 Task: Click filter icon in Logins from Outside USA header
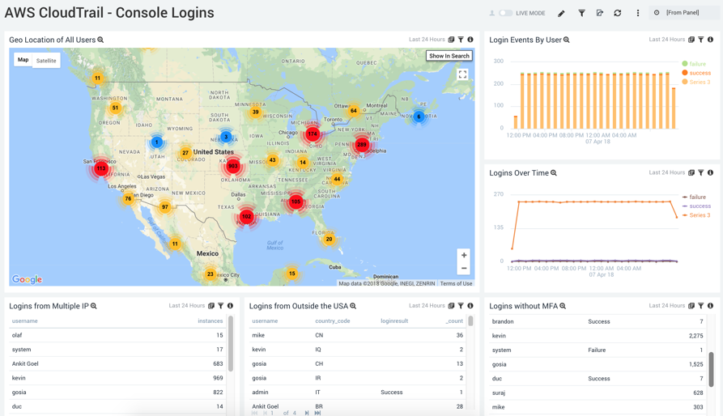(x=461, y=306)
